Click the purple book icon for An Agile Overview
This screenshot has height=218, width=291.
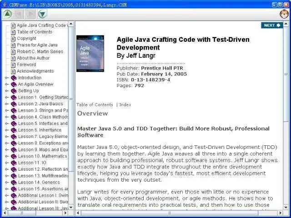[14, 84]
